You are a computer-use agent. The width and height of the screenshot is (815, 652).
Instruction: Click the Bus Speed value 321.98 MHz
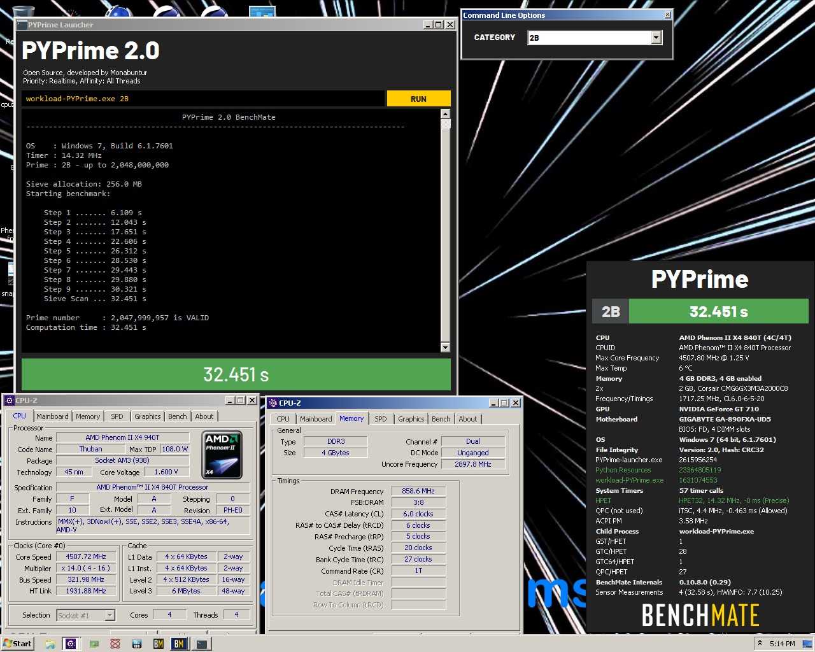tap(86, 579)
